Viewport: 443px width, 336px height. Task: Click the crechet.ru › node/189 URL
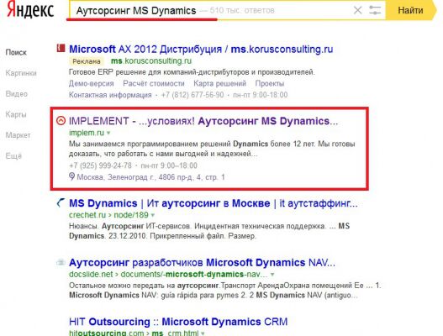click(x=108, y=215)
